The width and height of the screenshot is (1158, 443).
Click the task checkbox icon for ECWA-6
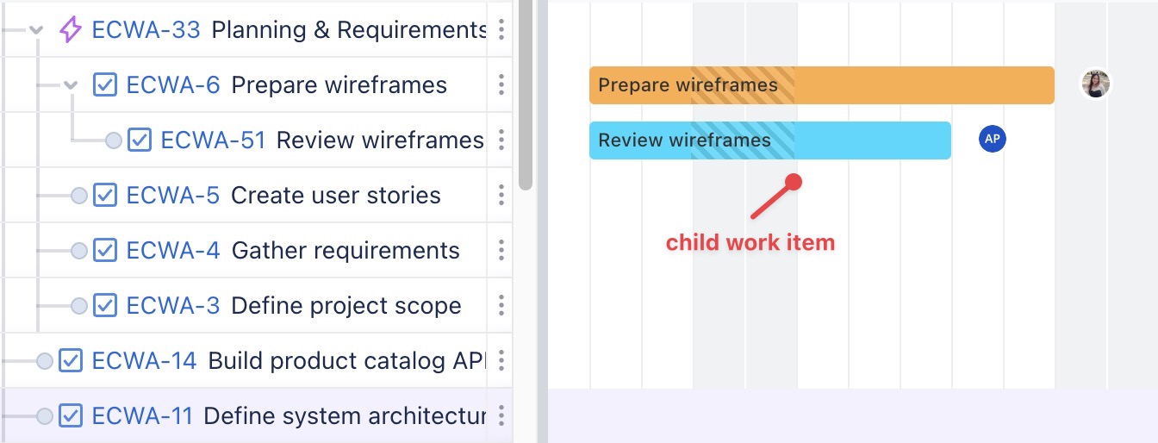pos(105,85)
